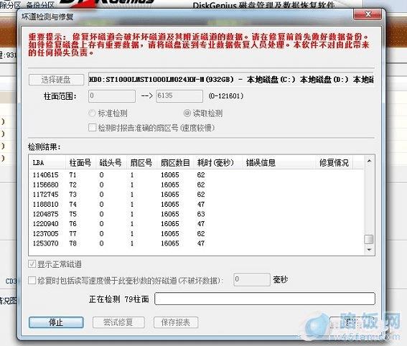Select the row with LBA 1156680
This screenshot has width=407, height=346.
(x=197, y=184)
